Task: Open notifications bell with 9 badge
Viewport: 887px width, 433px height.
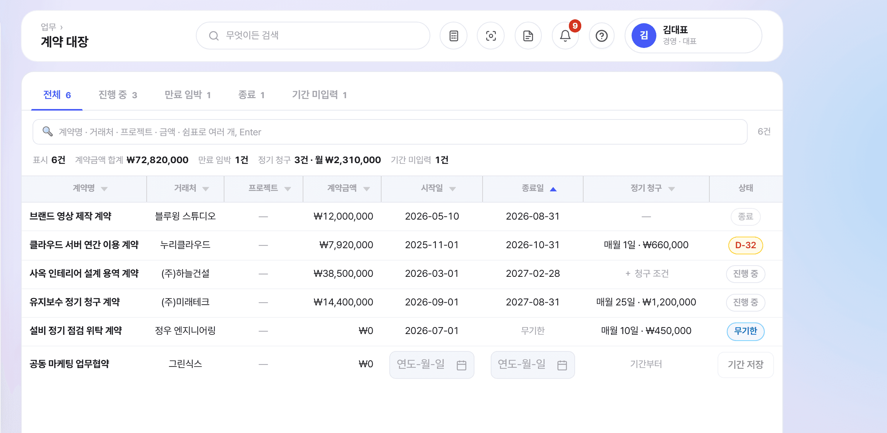Action: pos(565,36)
